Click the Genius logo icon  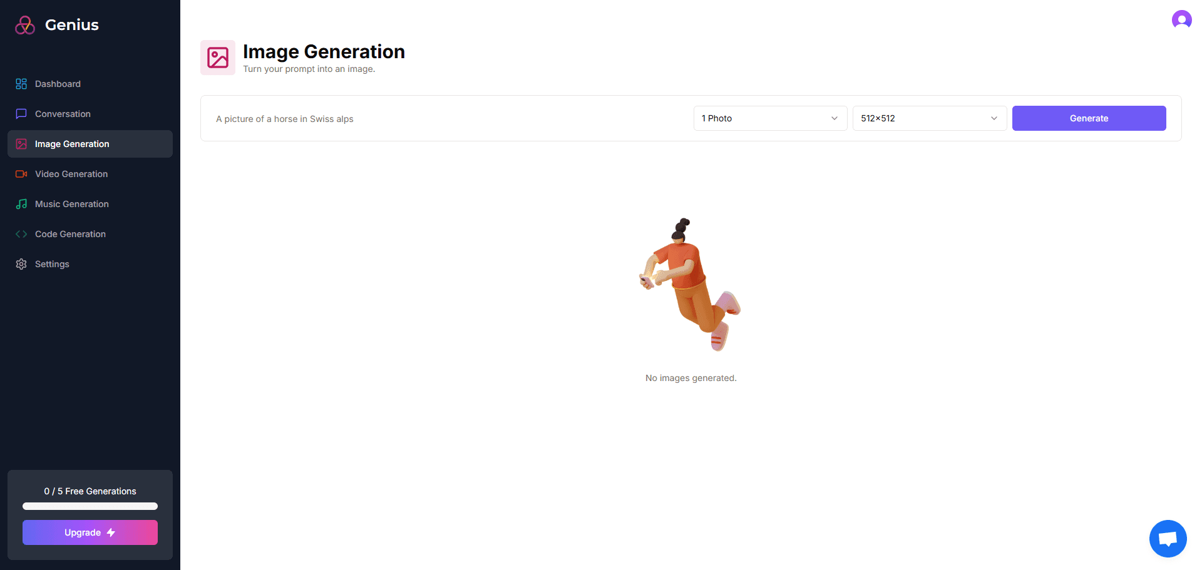click(x=25, y=25)
